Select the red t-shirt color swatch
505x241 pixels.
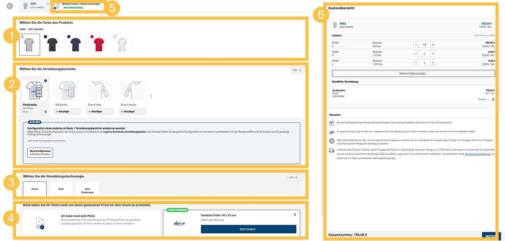(98, 45)
